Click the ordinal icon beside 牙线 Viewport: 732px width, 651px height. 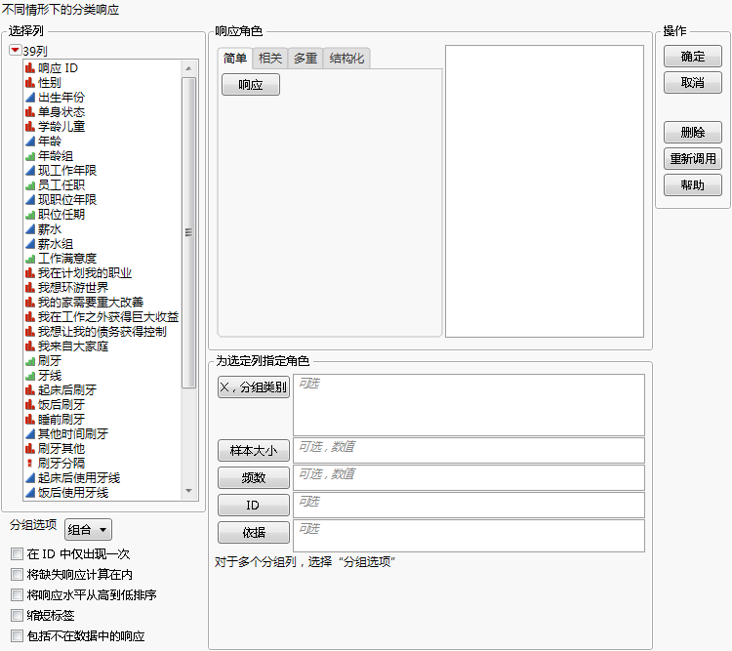point(30,376)
